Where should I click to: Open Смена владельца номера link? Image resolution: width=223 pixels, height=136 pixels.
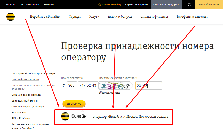click(x=28, y=107)
